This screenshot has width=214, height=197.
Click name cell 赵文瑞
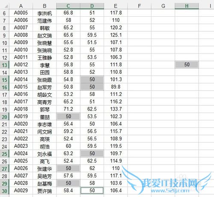pyautogui.click(x=45, y=36)
